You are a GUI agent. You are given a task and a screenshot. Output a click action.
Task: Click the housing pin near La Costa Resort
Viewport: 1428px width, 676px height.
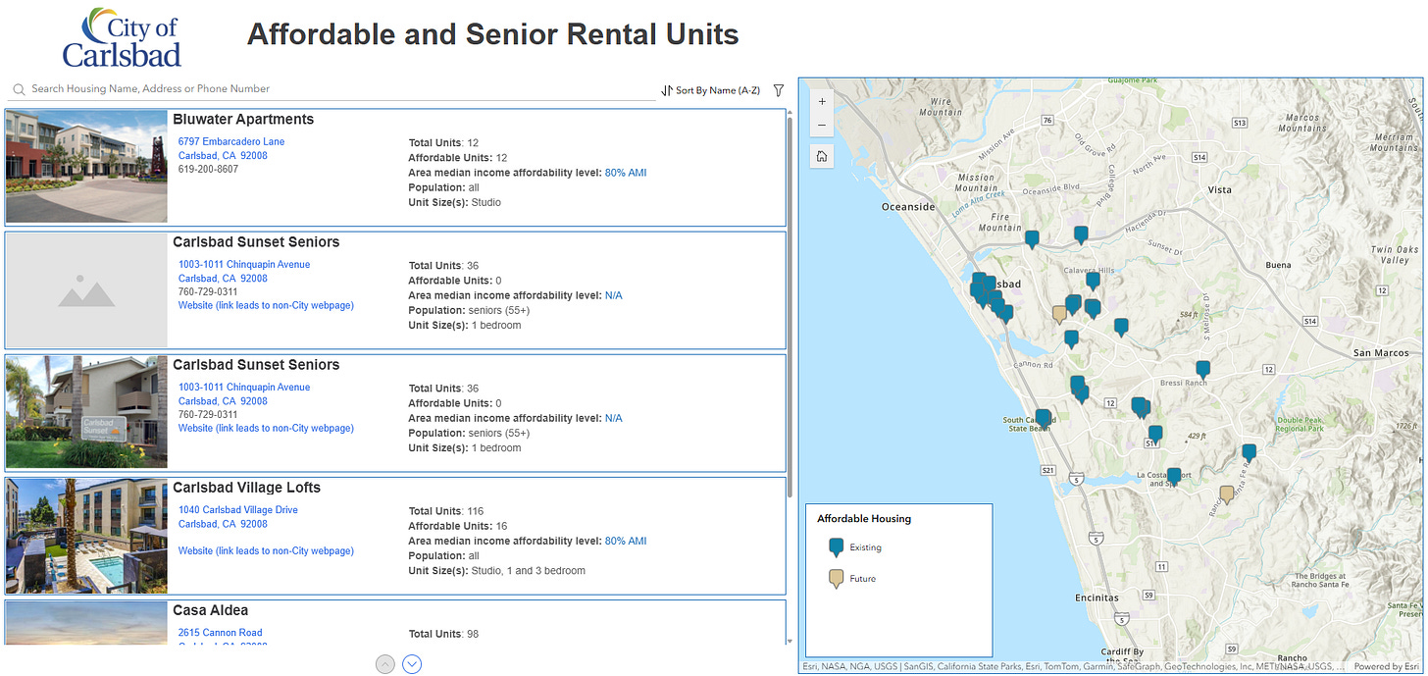(1174, 476)
